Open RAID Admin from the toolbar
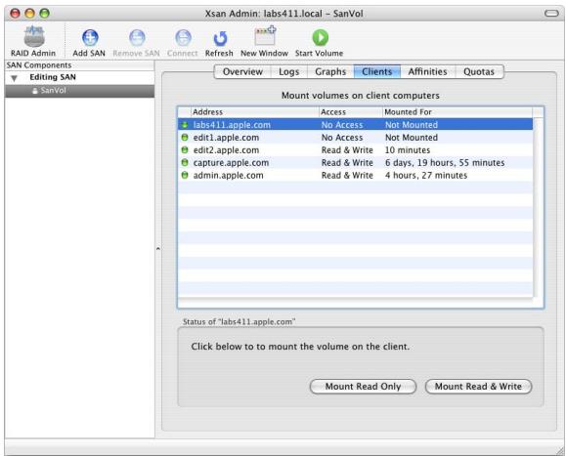The height and width of the screenshot is (456, 566). (33, 41)
